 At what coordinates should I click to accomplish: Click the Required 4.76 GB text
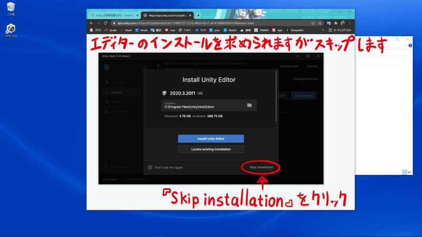point(177,116)
